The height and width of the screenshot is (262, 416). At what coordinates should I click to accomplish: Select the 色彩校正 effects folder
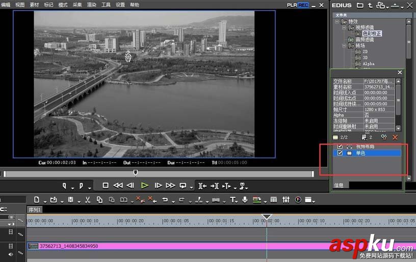coord(371,34)
